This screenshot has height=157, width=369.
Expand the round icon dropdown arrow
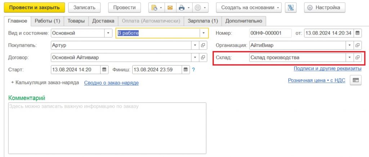(x=205, y=8)
